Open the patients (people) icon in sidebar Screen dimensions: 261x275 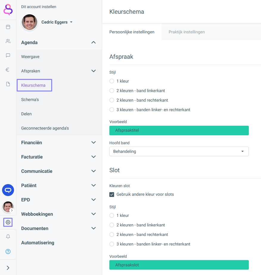coord(8,41)
